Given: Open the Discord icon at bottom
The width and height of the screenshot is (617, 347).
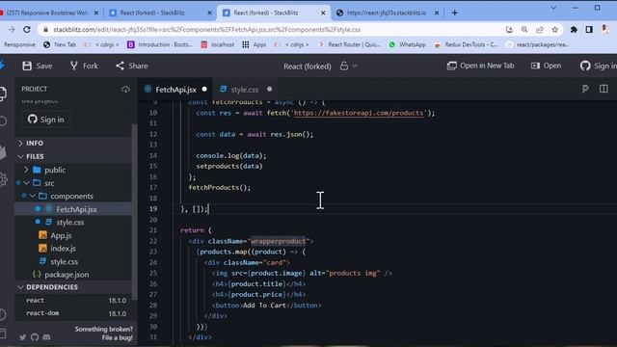Looking at the screenshot, I should click(46, 337).
